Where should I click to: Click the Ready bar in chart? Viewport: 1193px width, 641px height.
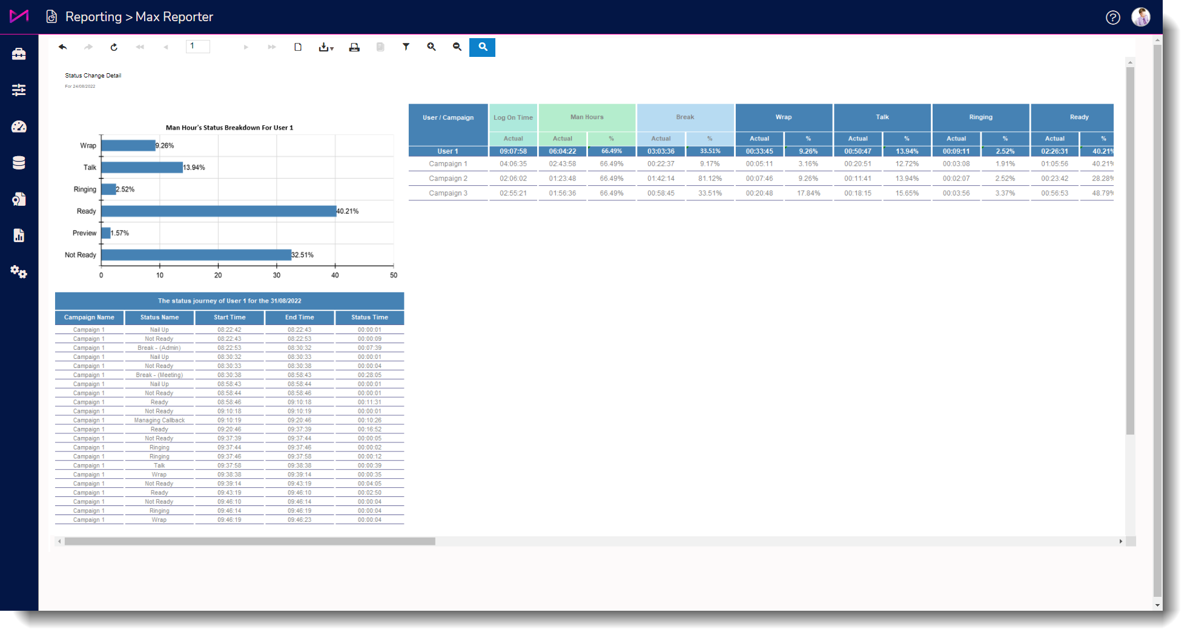[219, 211]
